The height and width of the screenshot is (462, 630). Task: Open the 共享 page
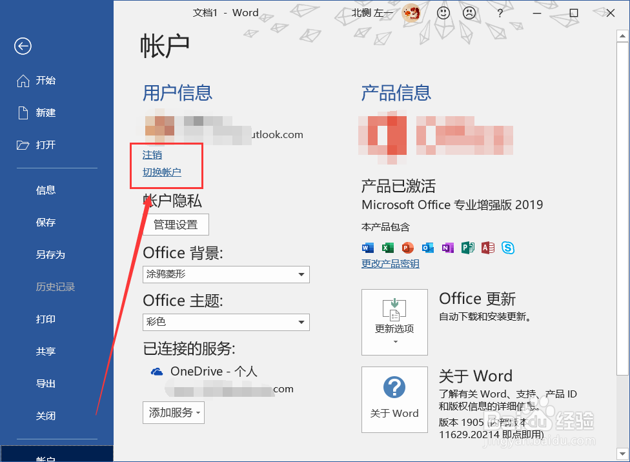tap(45, 352)
